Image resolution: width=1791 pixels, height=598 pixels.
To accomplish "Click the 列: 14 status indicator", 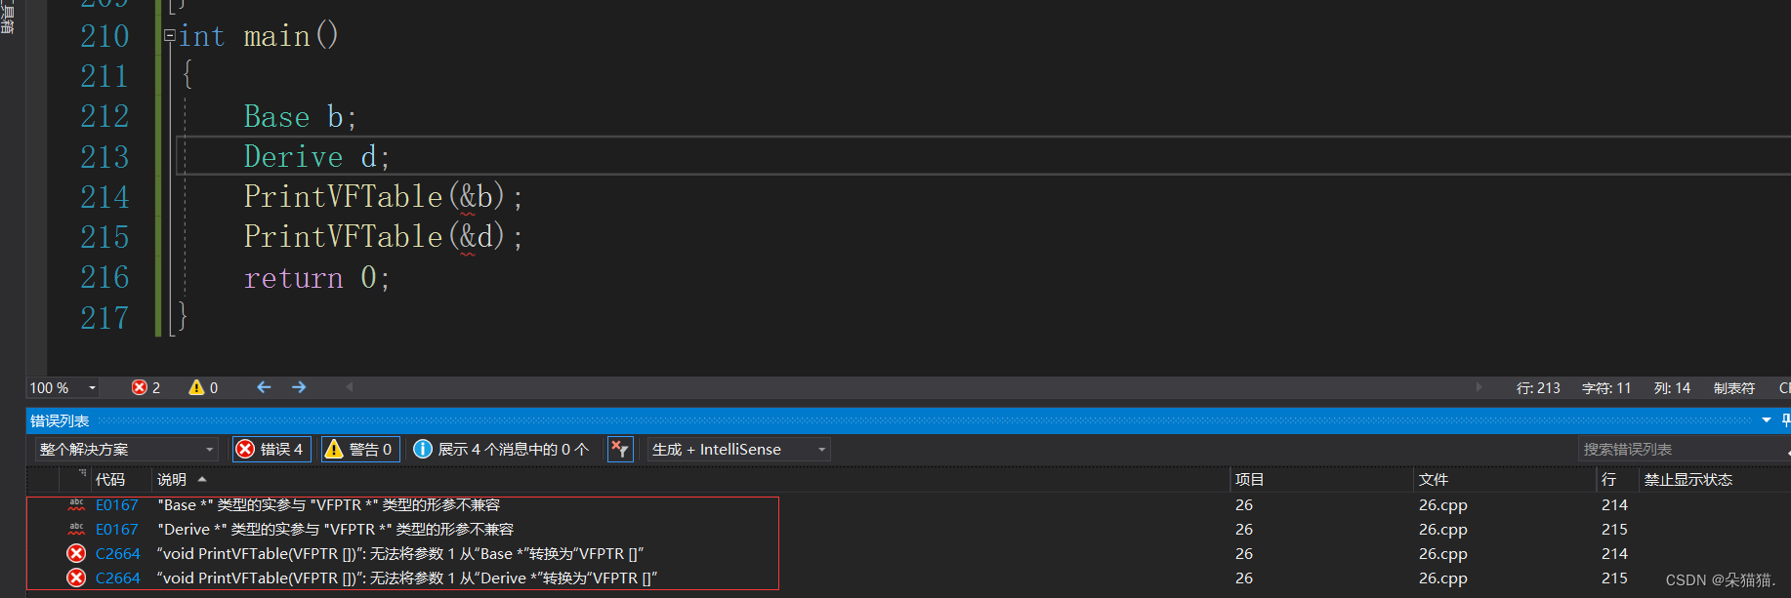I will pos(1672,387).
